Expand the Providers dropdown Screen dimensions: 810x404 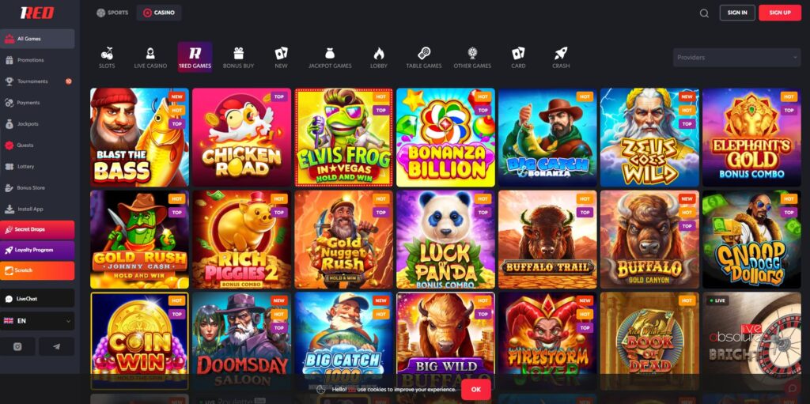pos(736,58)
